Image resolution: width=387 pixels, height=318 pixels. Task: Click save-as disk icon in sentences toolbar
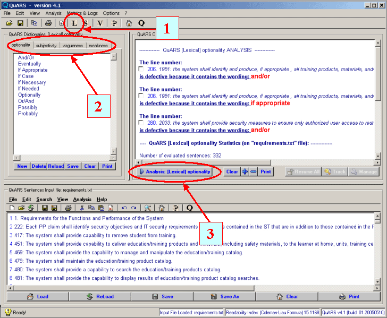[x=54, y=208]
